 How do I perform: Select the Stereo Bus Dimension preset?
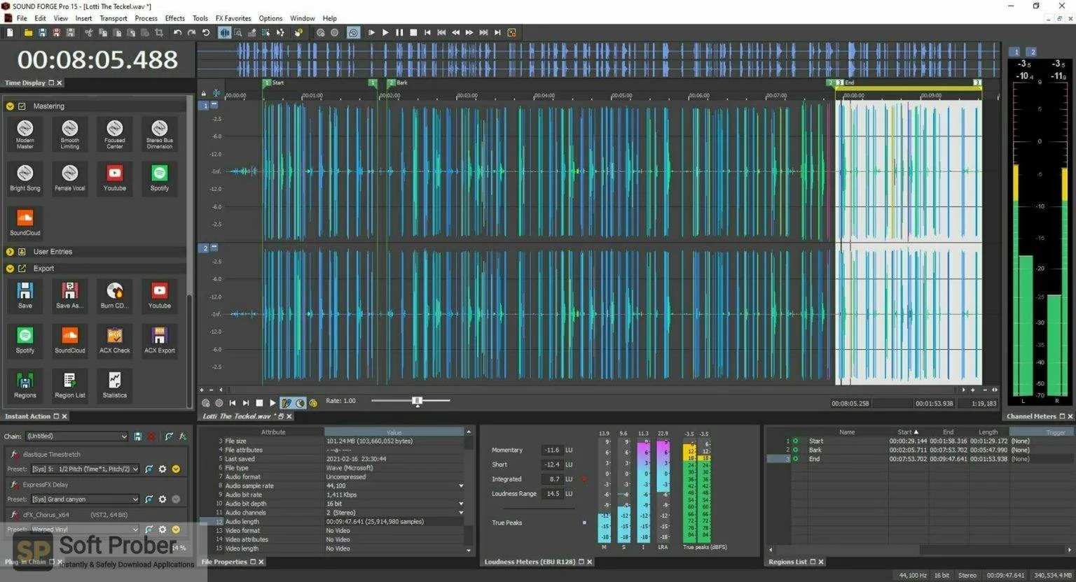click(x=160, y=133)
